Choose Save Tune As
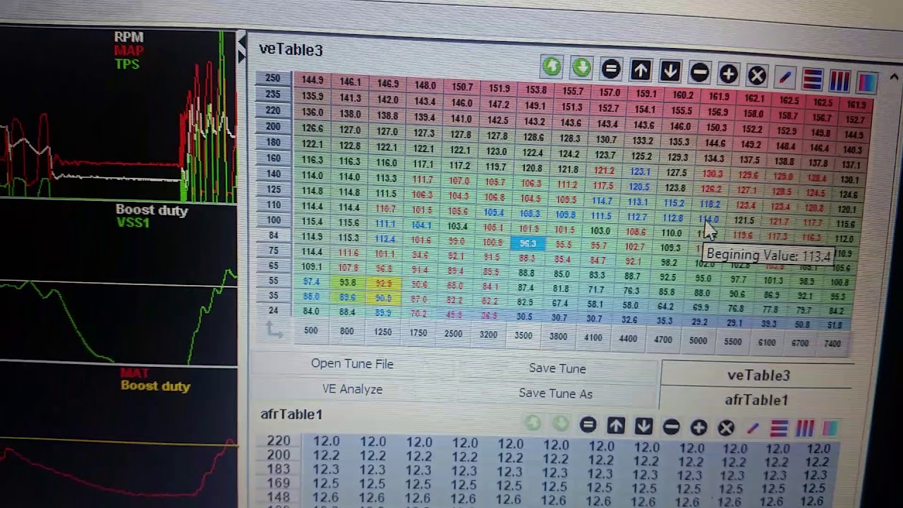This screenshot has width=903, height=508. tap(555, 394)
